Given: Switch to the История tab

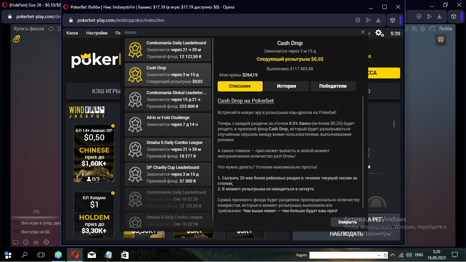Looking at the screenshot, I should (x=287, y=86).
